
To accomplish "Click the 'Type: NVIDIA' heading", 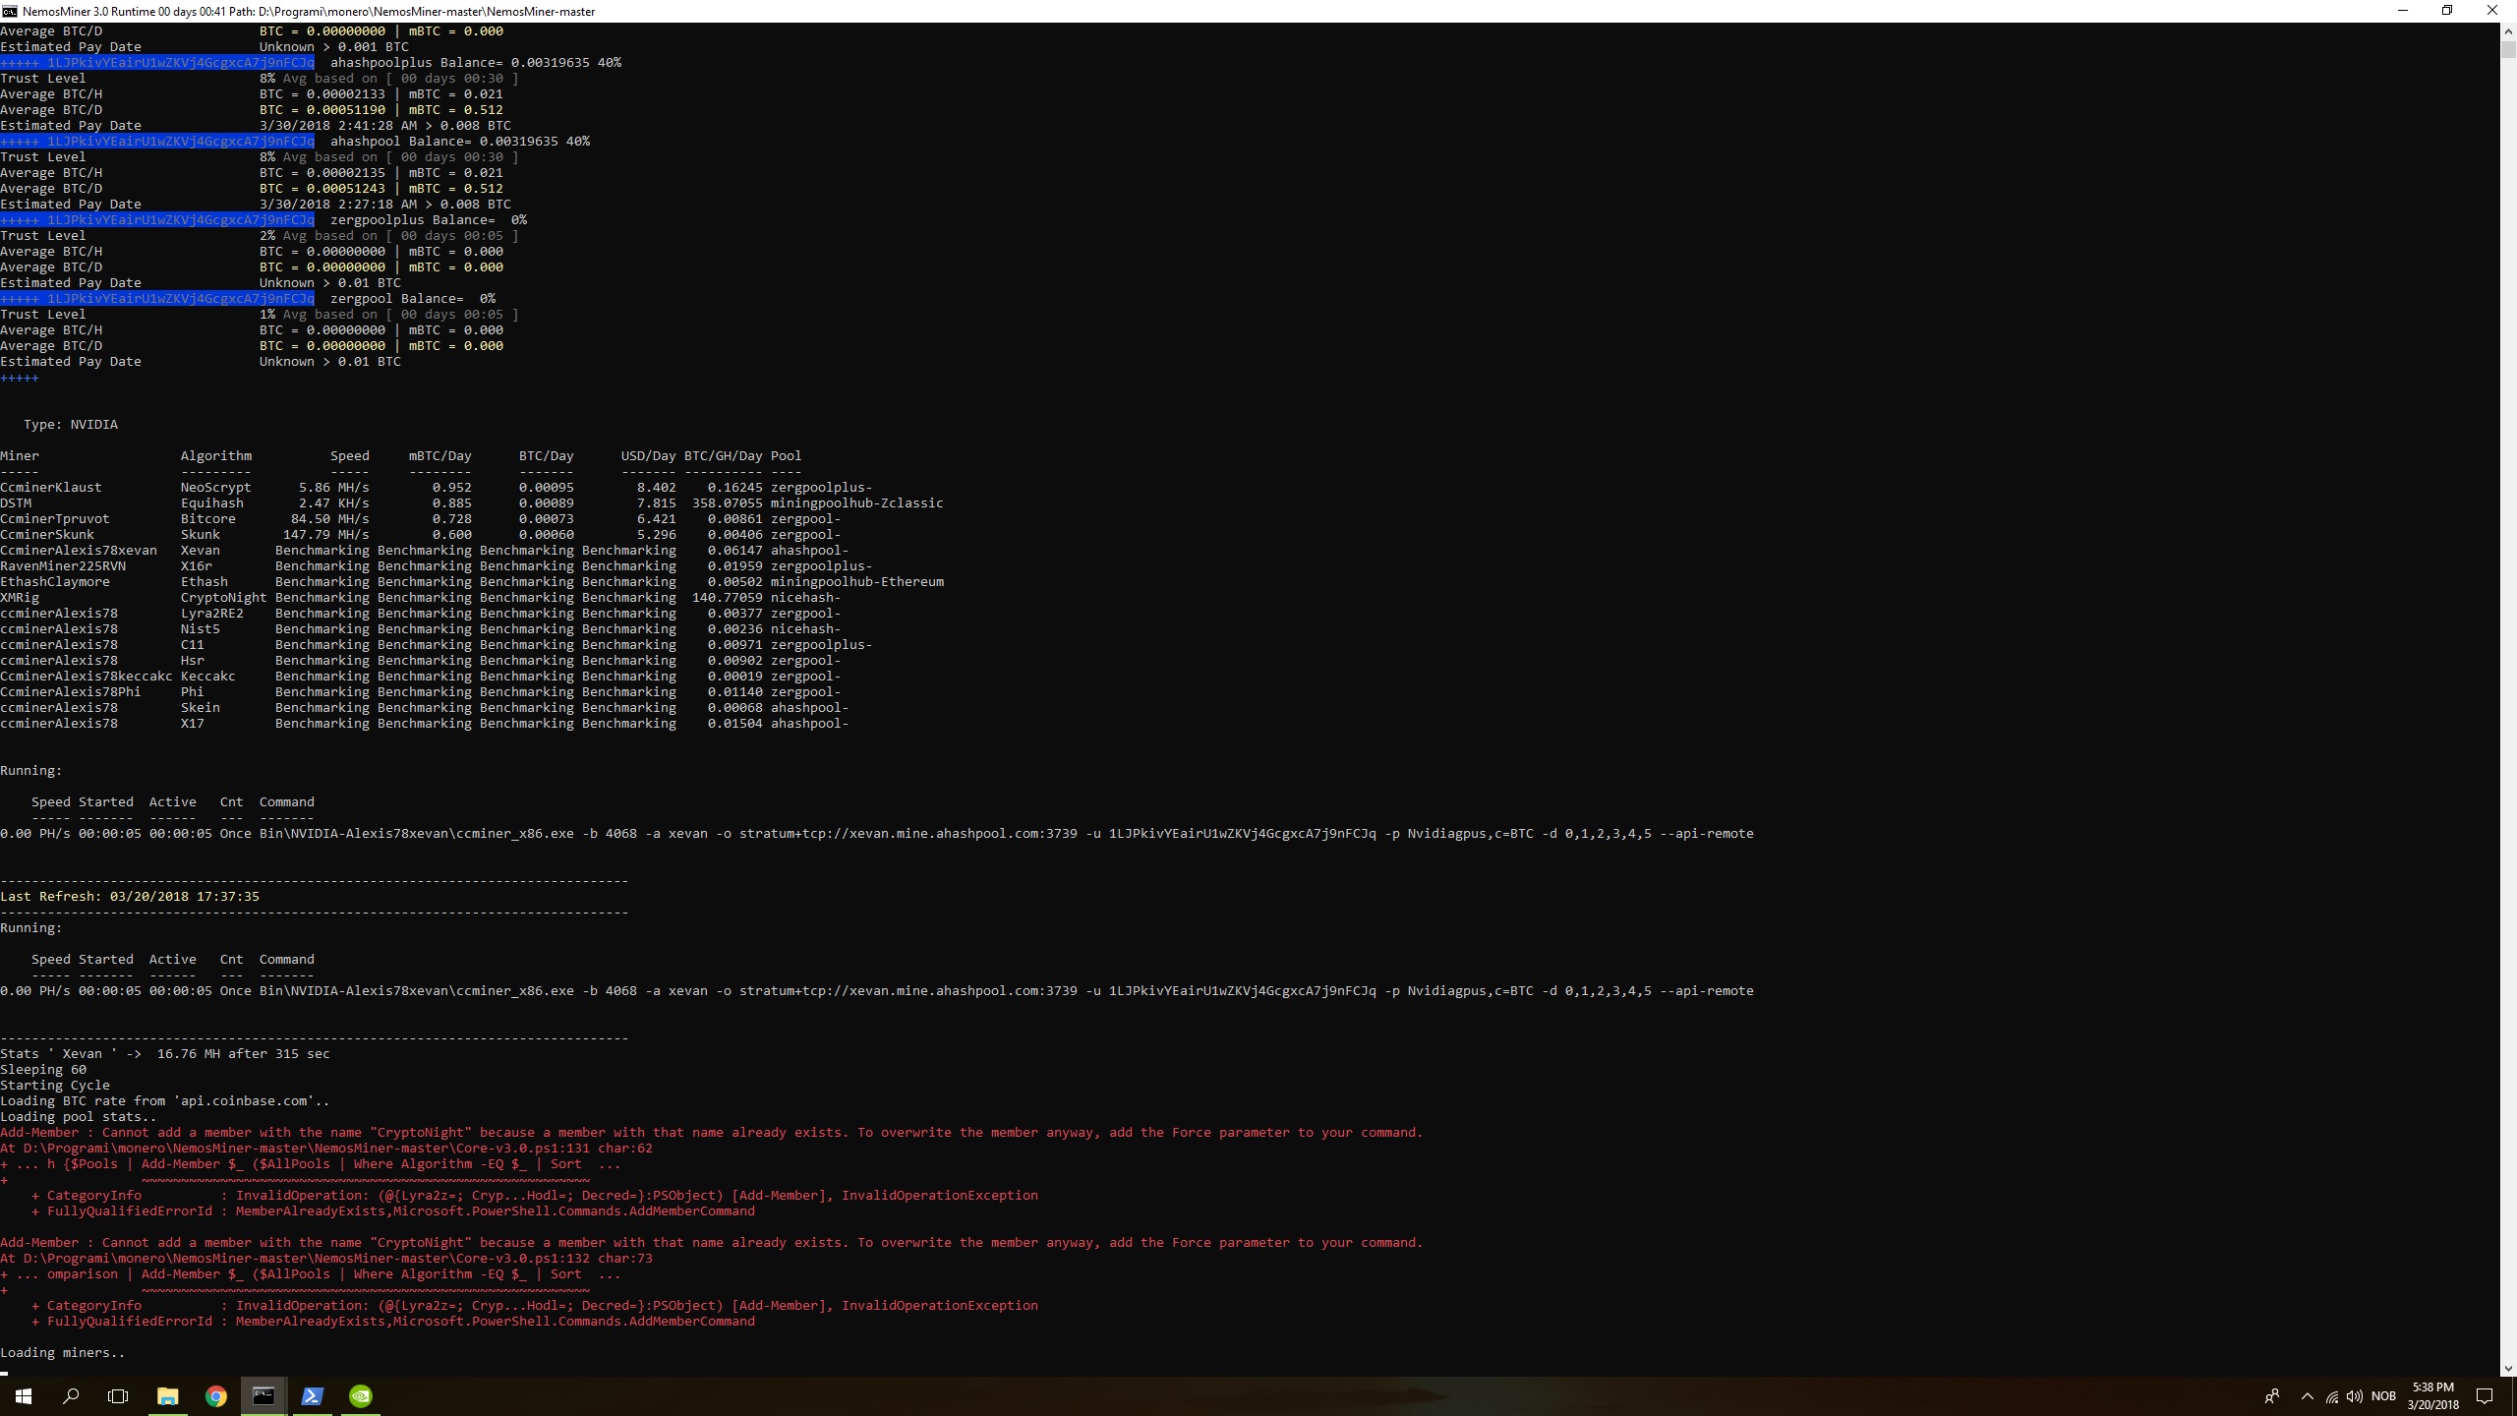I will pyautogui.click(x=71, y=424).
